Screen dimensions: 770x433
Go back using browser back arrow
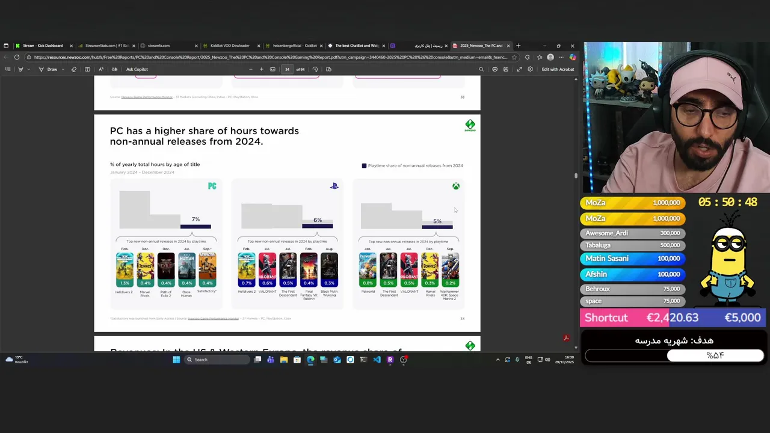[6, 57]
